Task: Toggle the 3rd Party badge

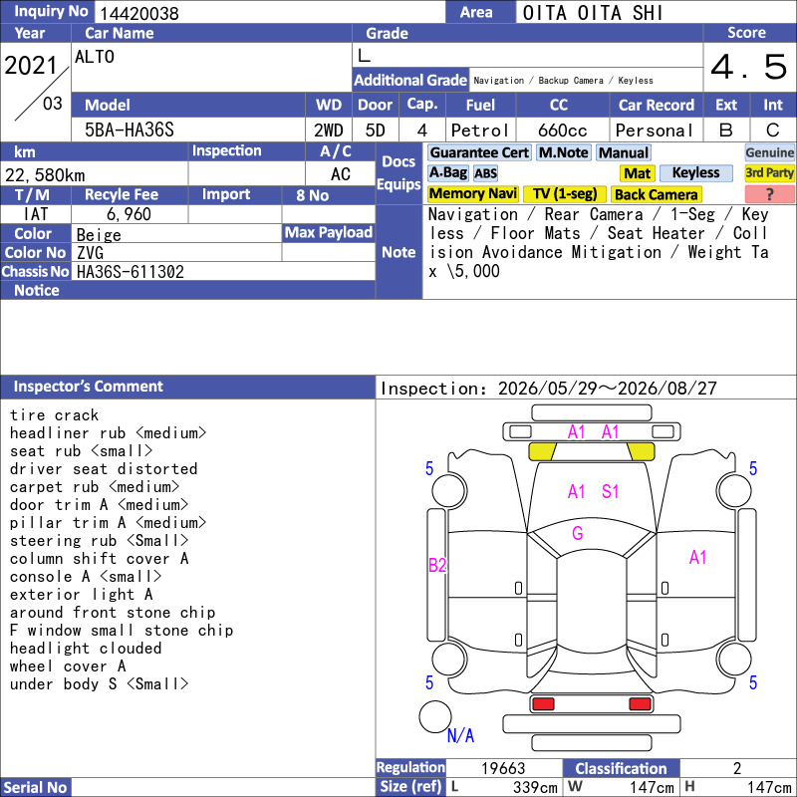Action: (769, 173)
